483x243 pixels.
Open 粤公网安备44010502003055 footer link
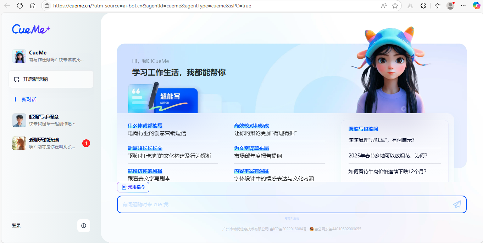coord(338,229)
